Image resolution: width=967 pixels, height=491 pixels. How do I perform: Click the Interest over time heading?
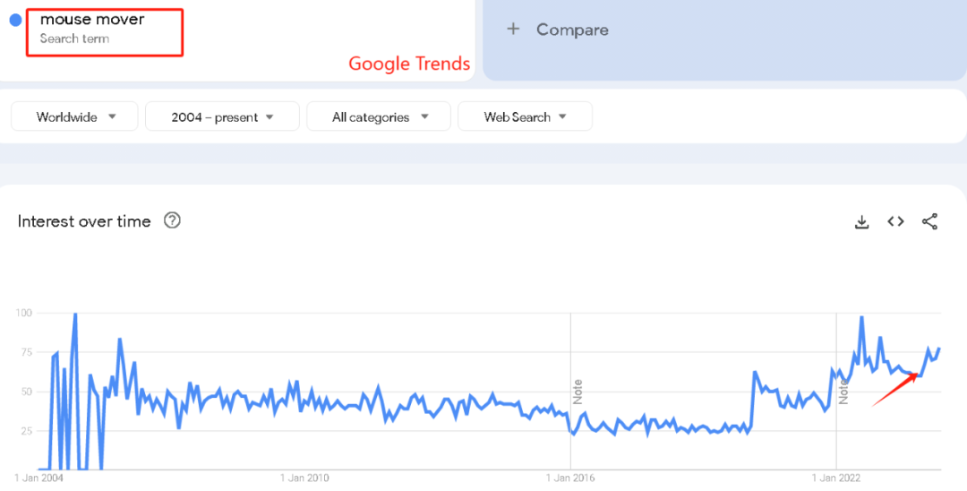(x=84, y=221)
